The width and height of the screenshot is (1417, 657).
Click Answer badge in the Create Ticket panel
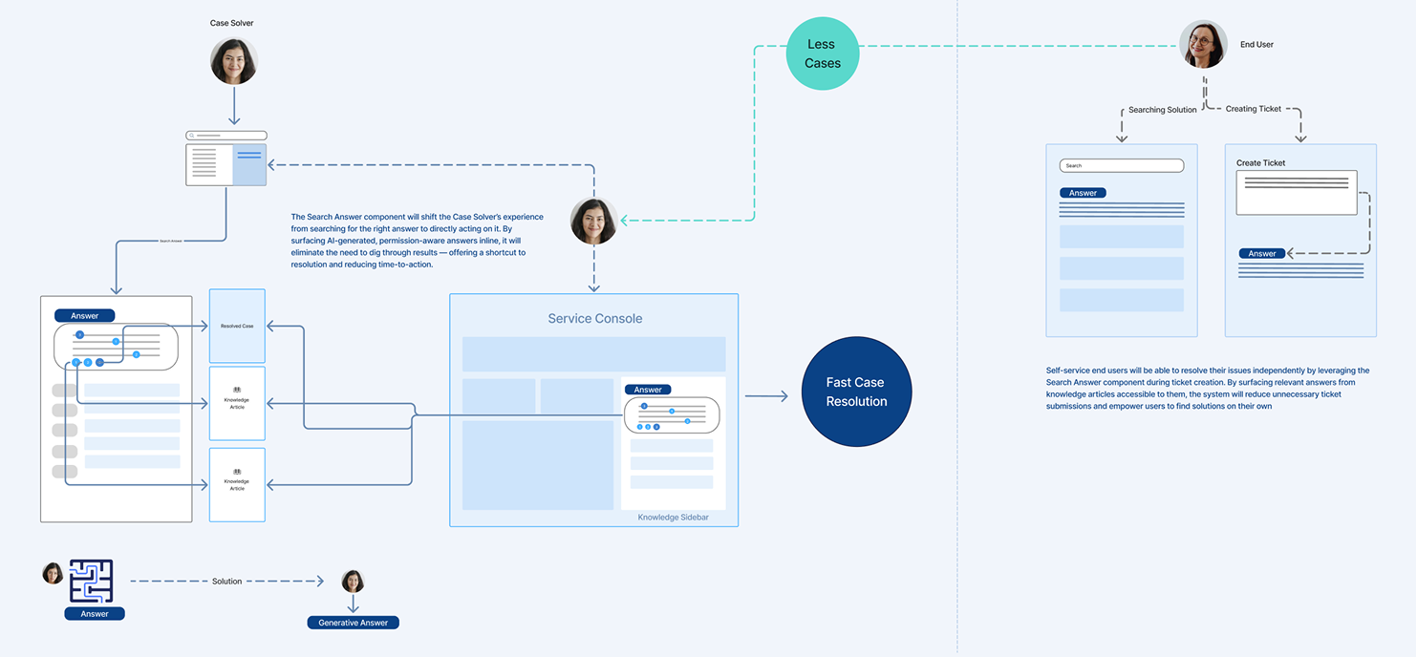[x=1262, y=253]
